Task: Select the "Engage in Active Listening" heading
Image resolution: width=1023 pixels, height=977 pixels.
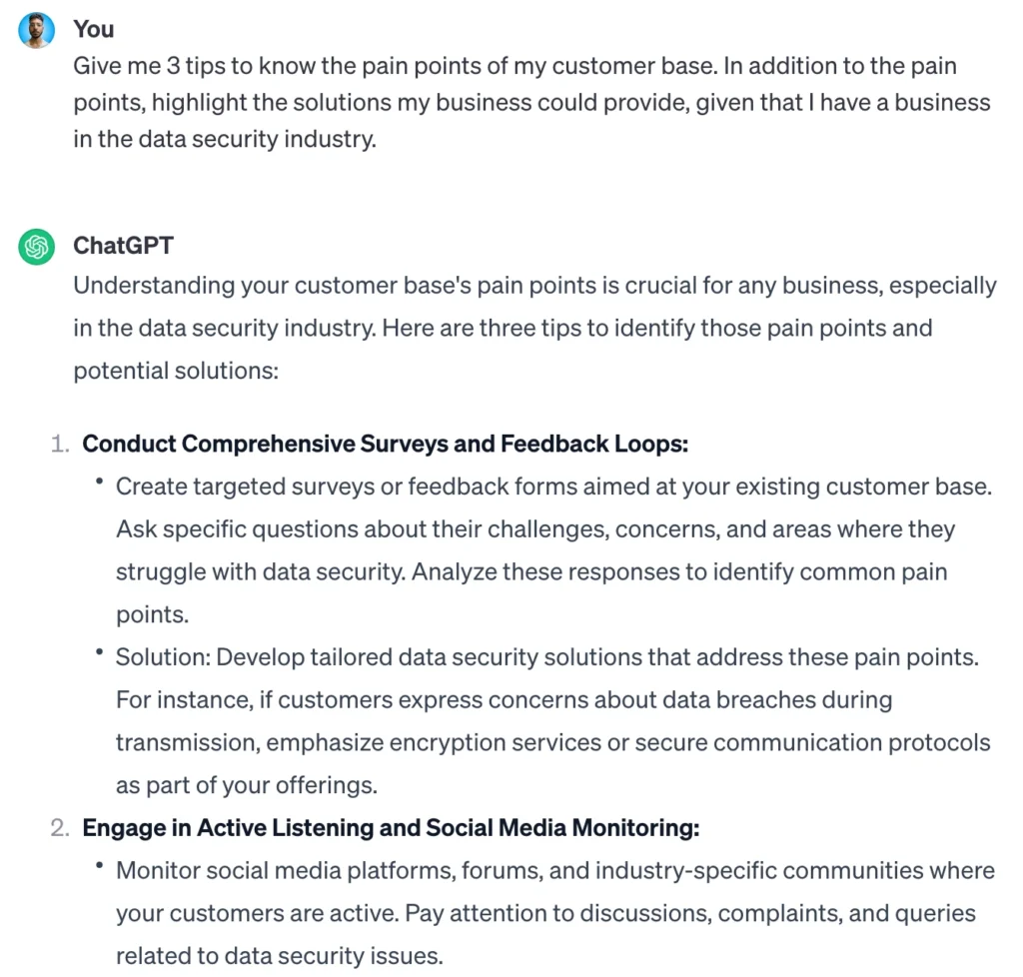Action: point(391,827)
